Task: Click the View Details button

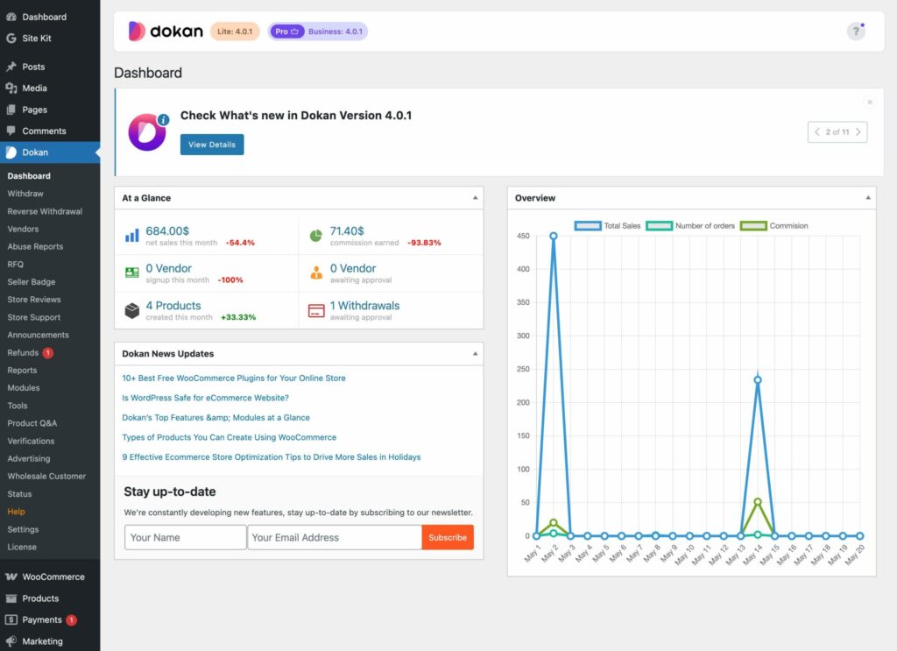Action: coord(212,145)
